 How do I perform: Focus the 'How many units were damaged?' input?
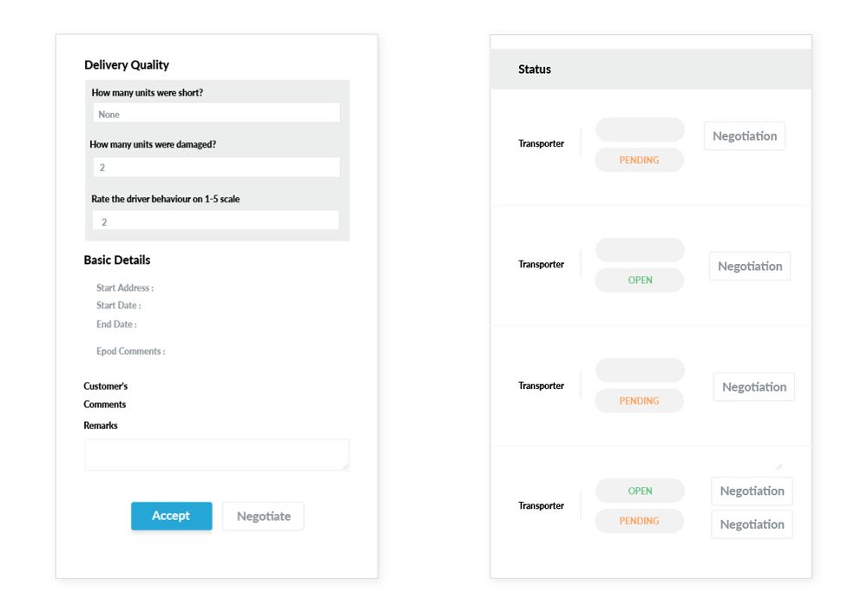(216, 168)
